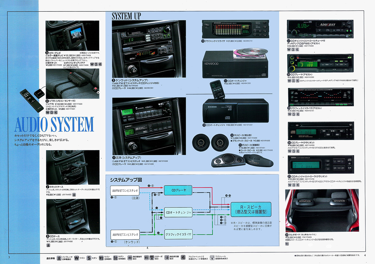The image size is (375, 264).
Task: Click the ケンウッド AM/FM stereo diagram box
Action: click(125, 234)
